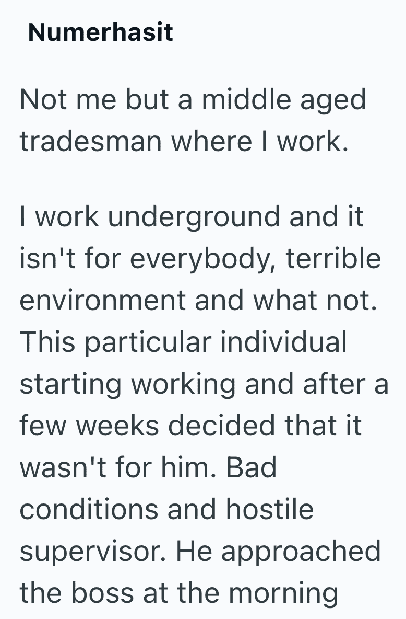Click the word "weeks"
Viewport: 406px width, 619px height.
click(x=118, y=426)
